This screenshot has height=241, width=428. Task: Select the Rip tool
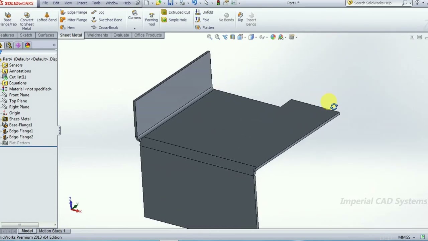tap(240, 17)
